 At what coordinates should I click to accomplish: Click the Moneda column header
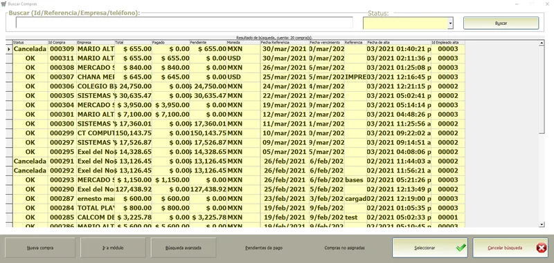[x=244, y=42]
